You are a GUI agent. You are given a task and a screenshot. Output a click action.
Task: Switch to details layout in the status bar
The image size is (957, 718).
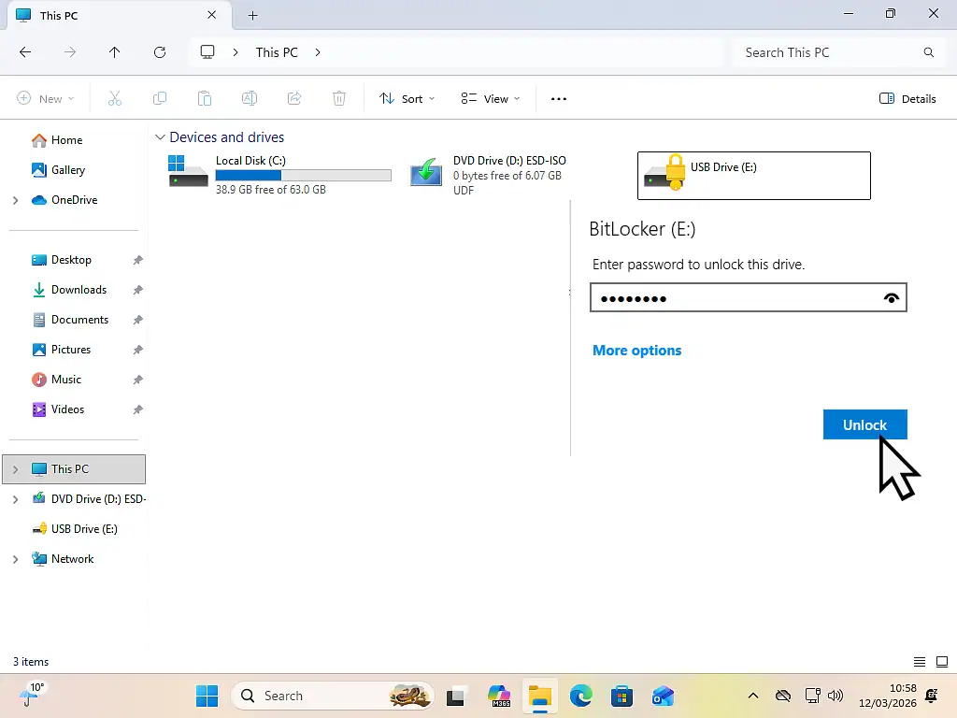click(919, 661)
